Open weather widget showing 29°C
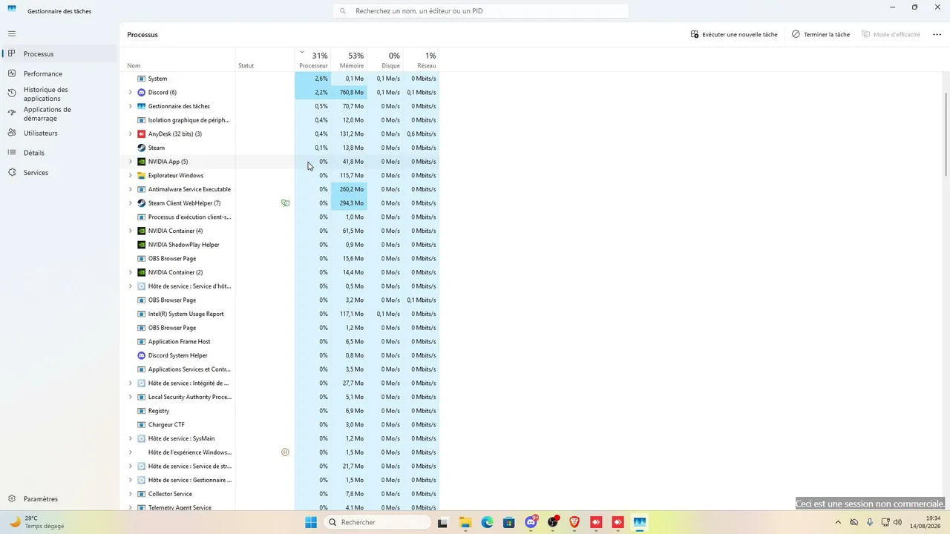This screenshot has width=950, height=534. 37,522
